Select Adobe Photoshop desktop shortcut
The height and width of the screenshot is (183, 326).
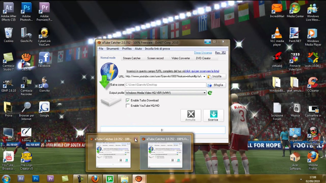[26, 12]
